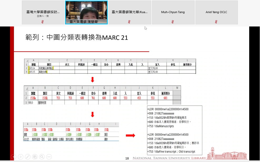Open the pen annotation tool
The height and width of the screenshot is (162, 260).
point(28,157)
